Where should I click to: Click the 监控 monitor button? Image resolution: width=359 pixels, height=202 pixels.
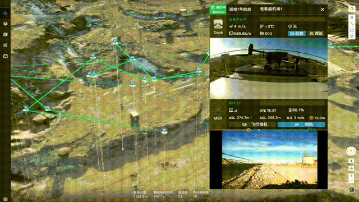[297, 34]
